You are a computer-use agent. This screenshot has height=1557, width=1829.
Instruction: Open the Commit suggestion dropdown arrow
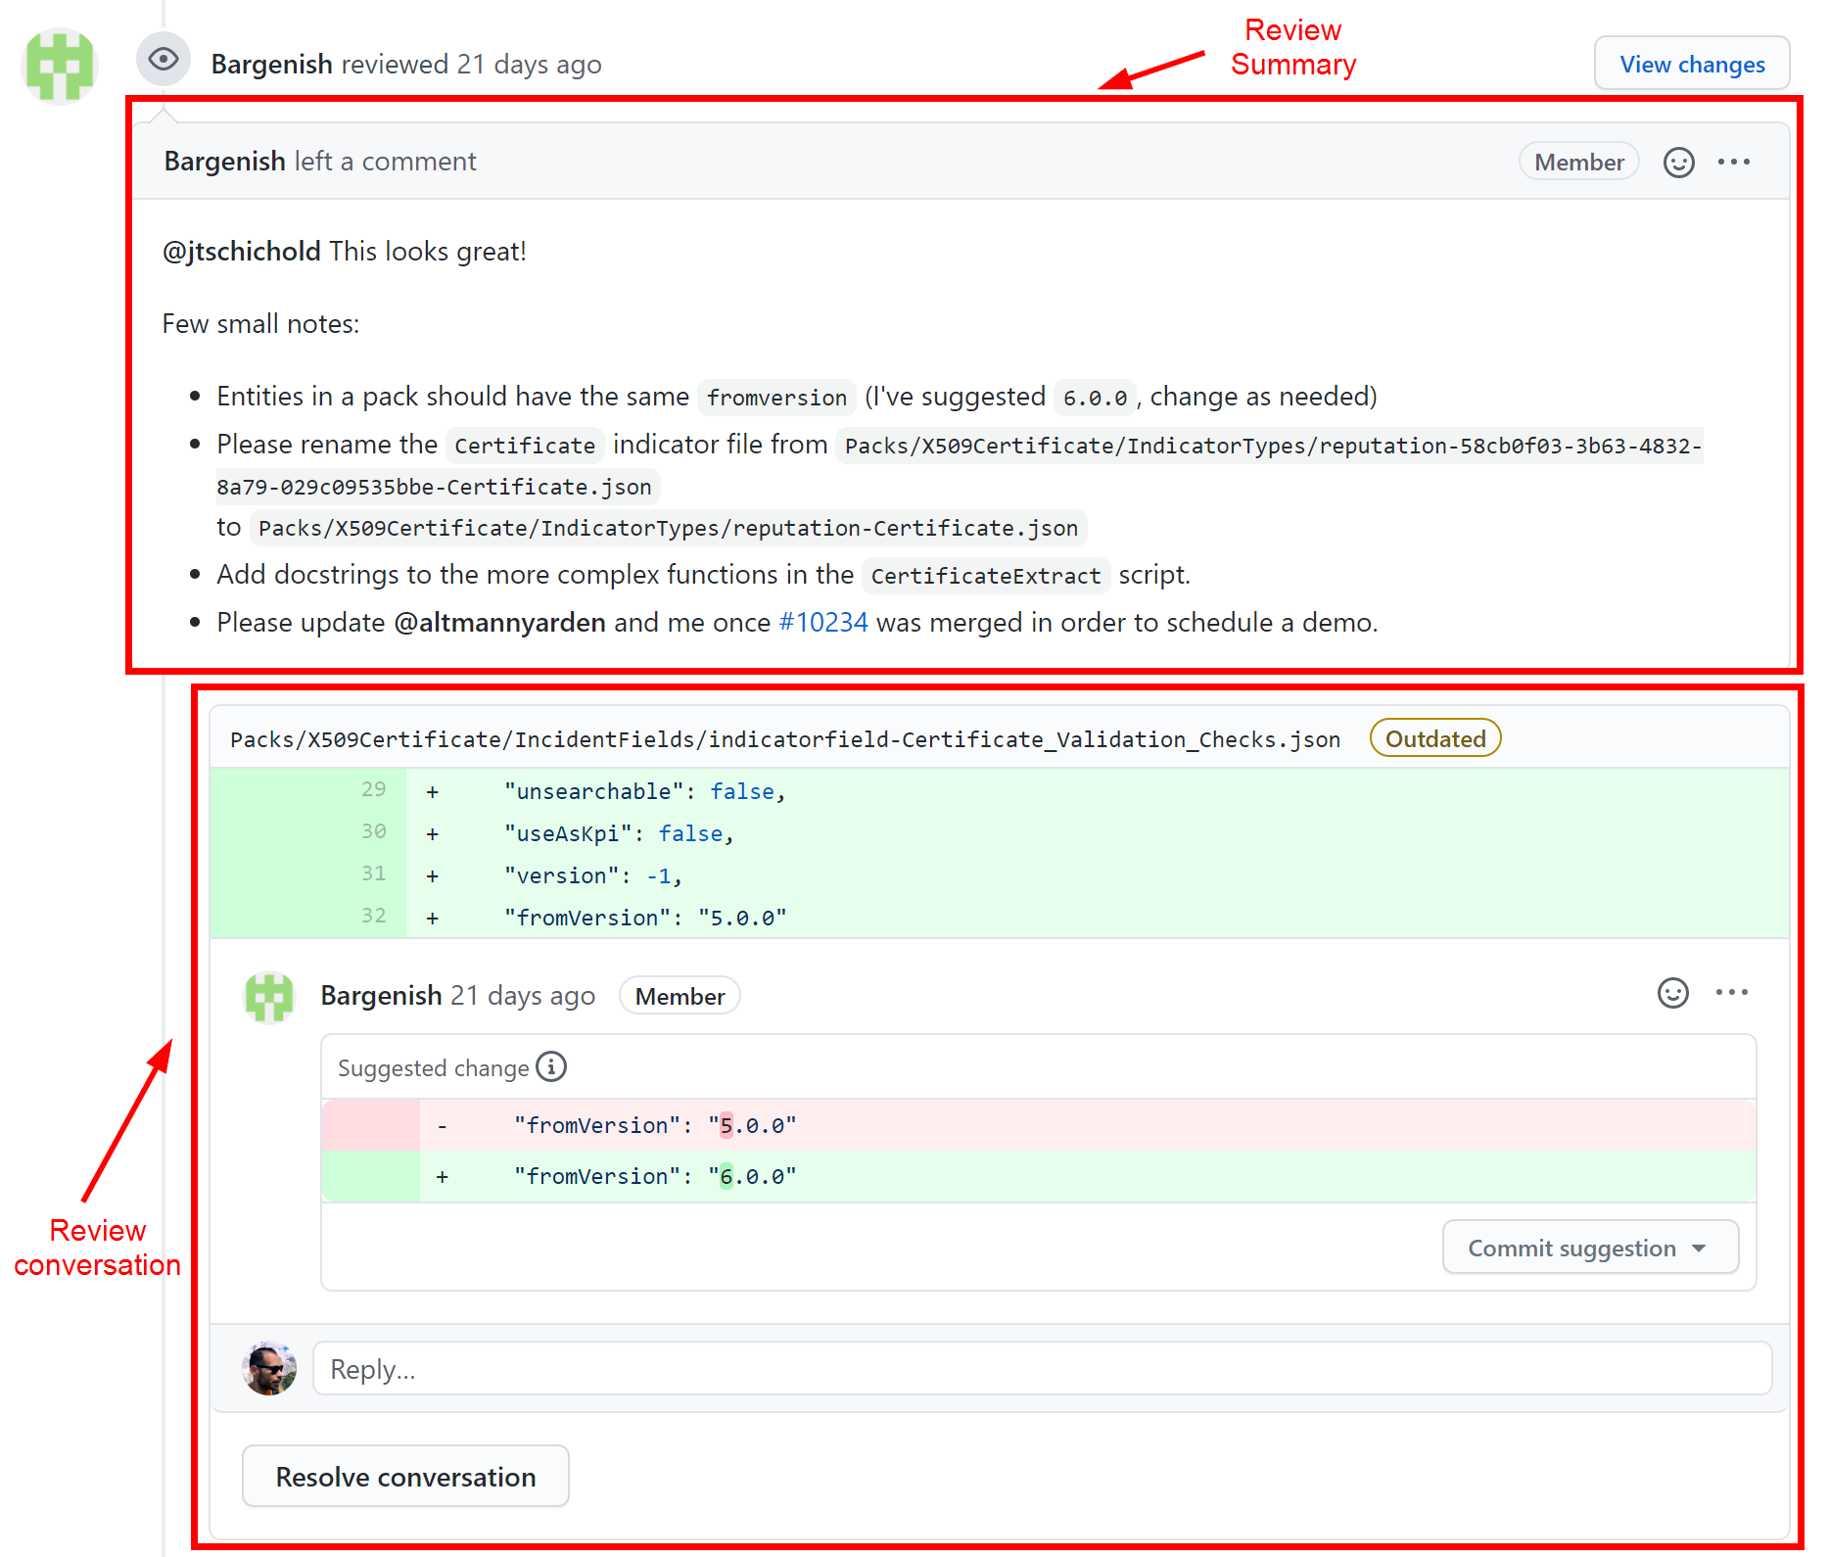pos(1701,1248)
